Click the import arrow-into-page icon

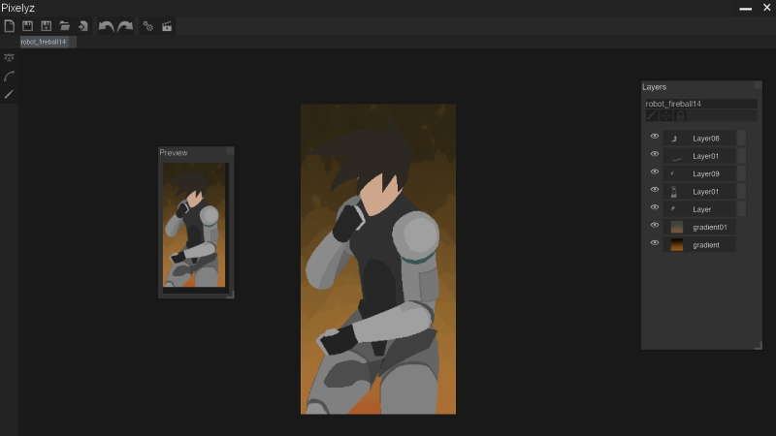[x=83, y=26]
